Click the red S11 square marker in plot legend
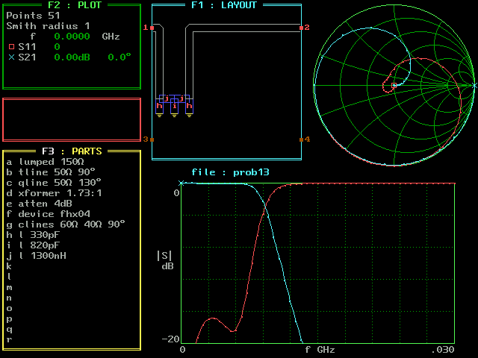Screen dimensions: 478x358 pyautogui.click(x=12, y=47)
